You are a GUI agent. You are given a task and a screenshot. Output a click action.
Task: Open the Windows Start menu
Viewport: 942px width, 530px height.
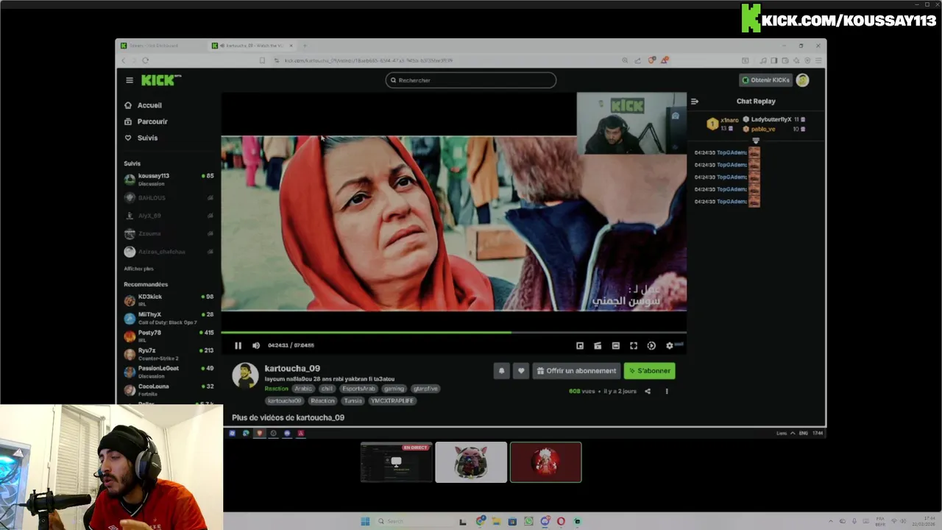(365, 521)
